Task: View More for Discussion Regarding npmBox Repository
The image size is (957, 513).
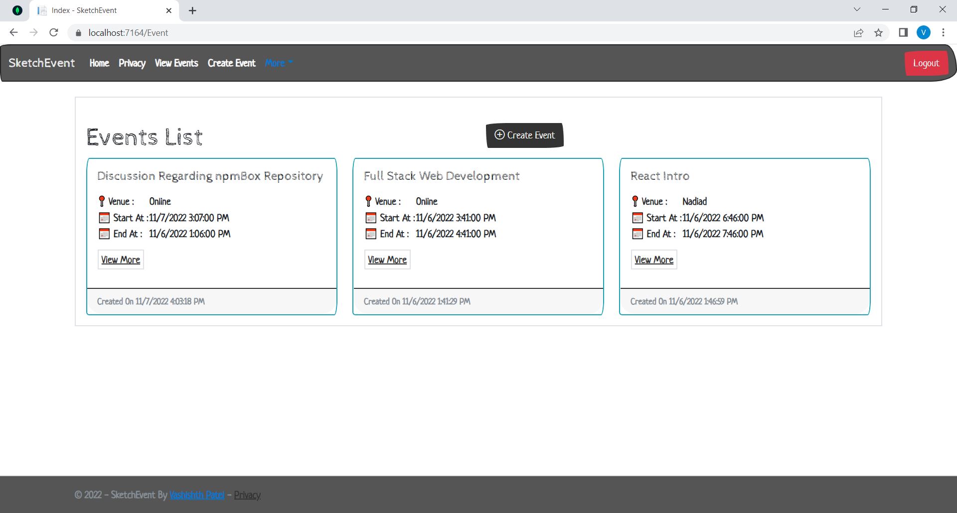Action: click(121, 260)
